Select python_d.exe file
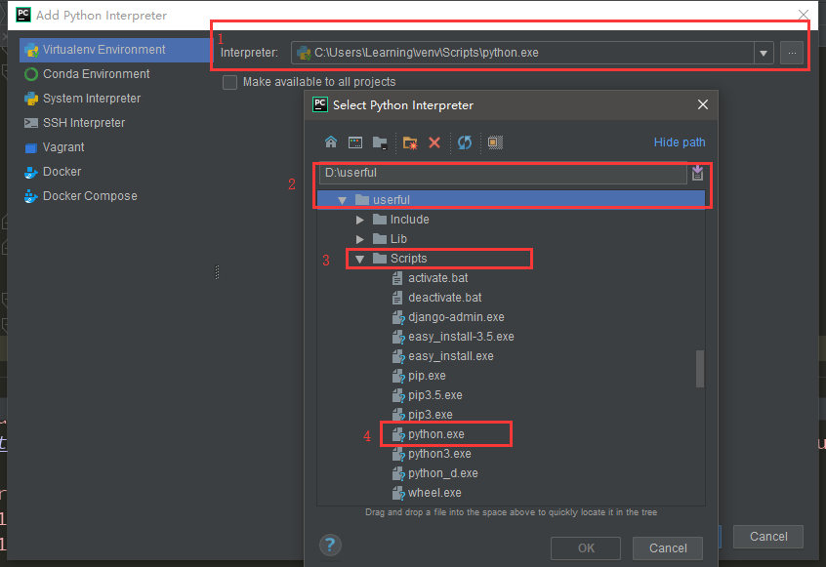Image resolution: width=826 pixels, height=567 pixels. (x=443, y=472)
